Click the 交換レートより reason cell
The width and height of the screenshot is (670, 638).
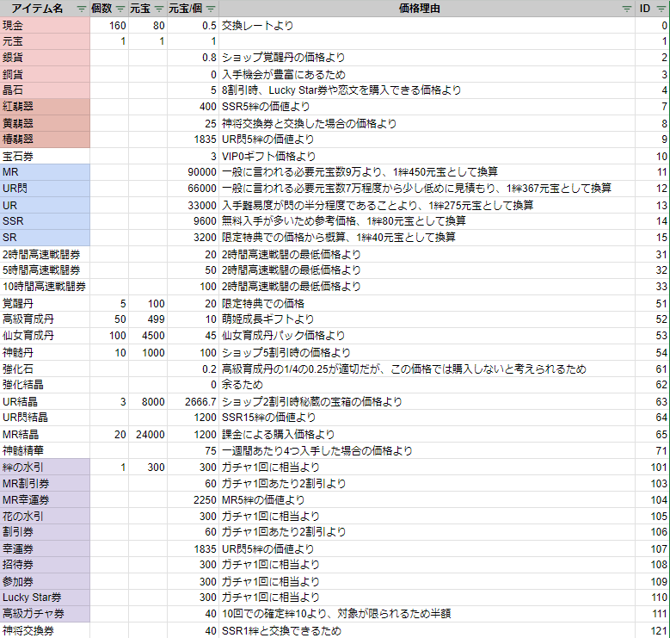pyautogui.click(x=427, y=25)
